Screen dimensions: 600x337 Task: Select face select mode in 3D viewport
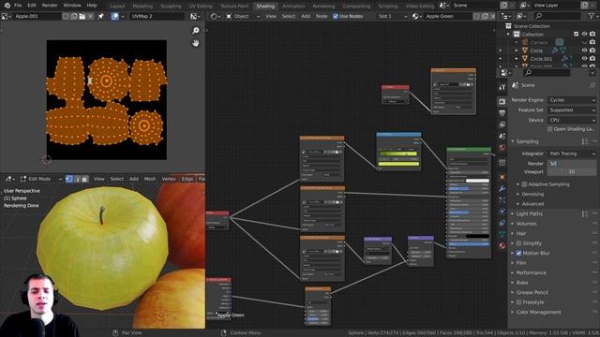84,179
